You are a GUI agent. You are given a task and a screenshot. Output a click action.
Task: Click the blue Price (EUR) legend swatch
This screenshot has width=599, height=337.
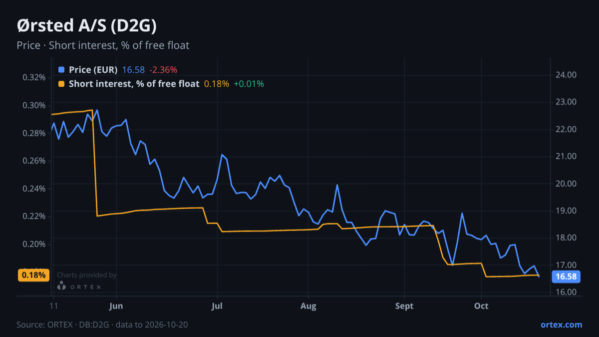point(61,70)
